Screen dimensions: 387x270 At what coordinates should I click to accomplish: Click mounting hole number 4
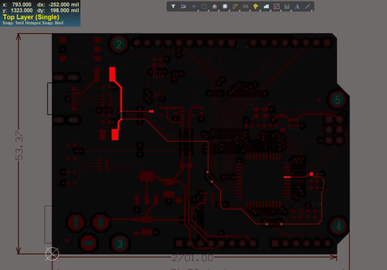pos(338,227)
